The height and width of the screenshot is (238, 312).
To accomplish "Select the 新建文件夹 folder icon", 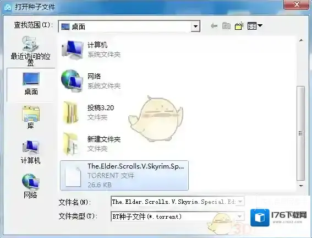I will 70,144.
